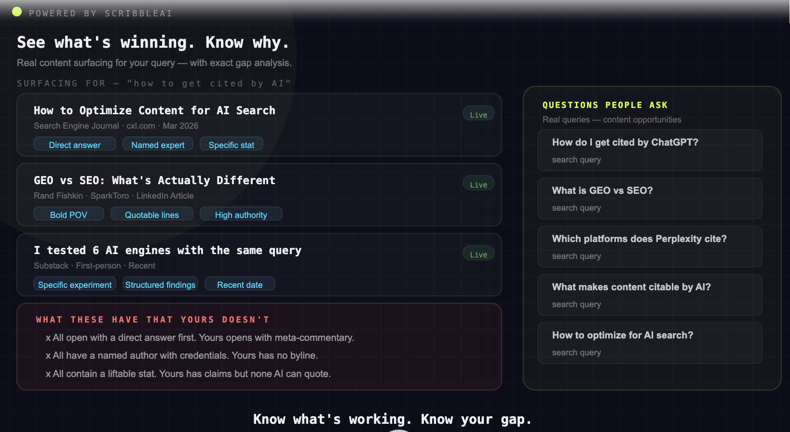Viewport: 790px width, 432px height.
Task: Open 'Which platforms does Perplexity cite?' question
Action: (x=650, y=247)
